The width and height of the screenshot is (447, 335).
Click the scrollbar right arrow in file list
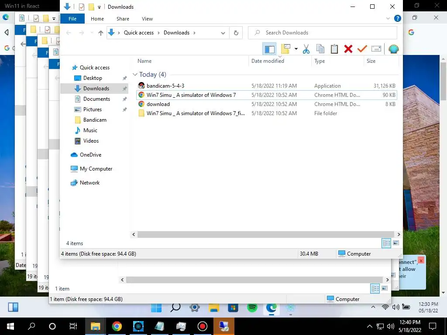click(x=399, y=234)
